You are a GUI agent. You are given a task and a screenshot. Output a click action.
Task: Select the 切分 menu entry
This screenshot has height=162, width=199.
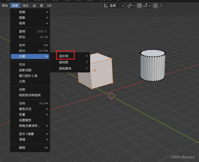point(30,65)
